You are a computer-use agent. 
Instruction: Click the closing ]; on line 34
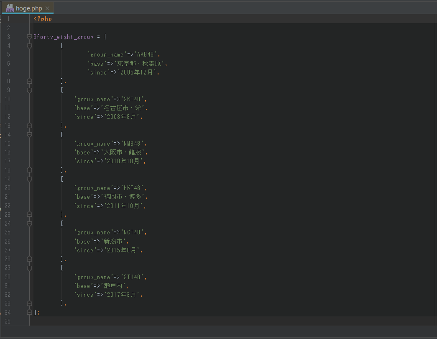(36, 312)
